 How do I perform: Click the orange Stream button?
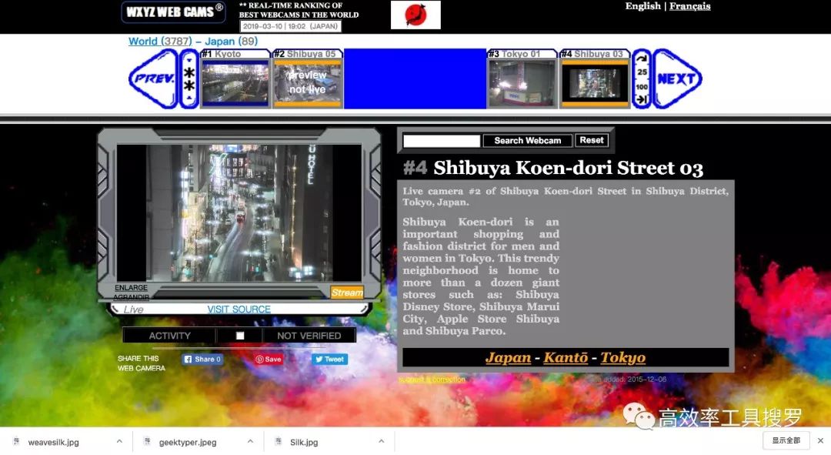click(347, 293)
